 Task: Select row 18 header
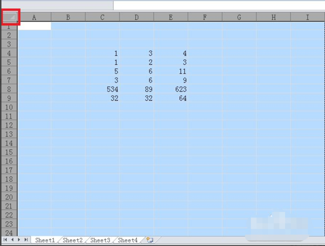[9, 179]
